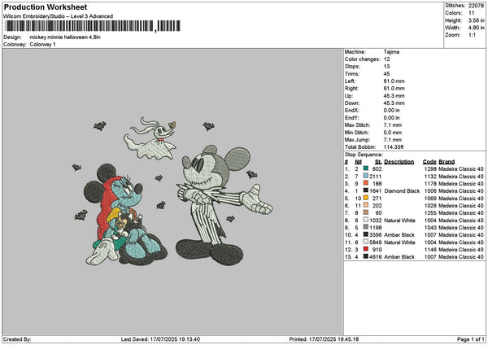488x345 pixels.
Task: Click the Created By label
Action: [17, 339]
